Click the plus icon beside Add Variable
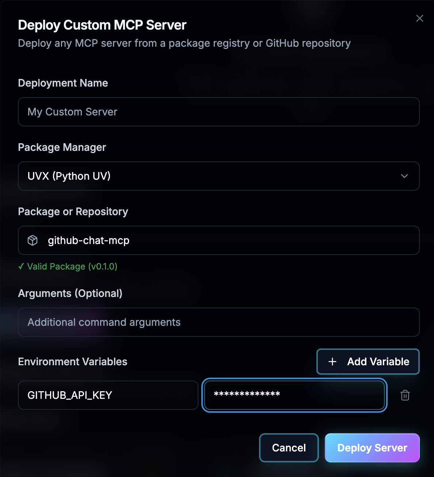Image resolution: width=434 pixels, height=477 pixels. pos(332,362)
